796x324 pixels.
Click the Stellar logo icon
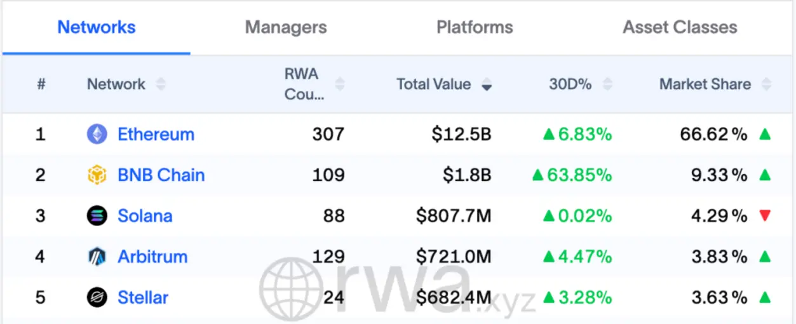97,297
